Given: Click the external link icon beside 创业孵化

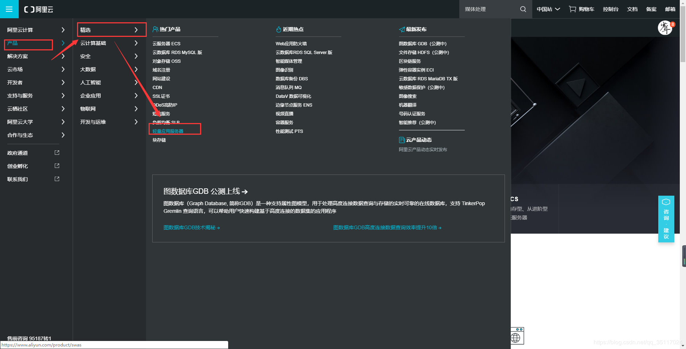Looking at the screenshot, I should click(x=57, y=166).
